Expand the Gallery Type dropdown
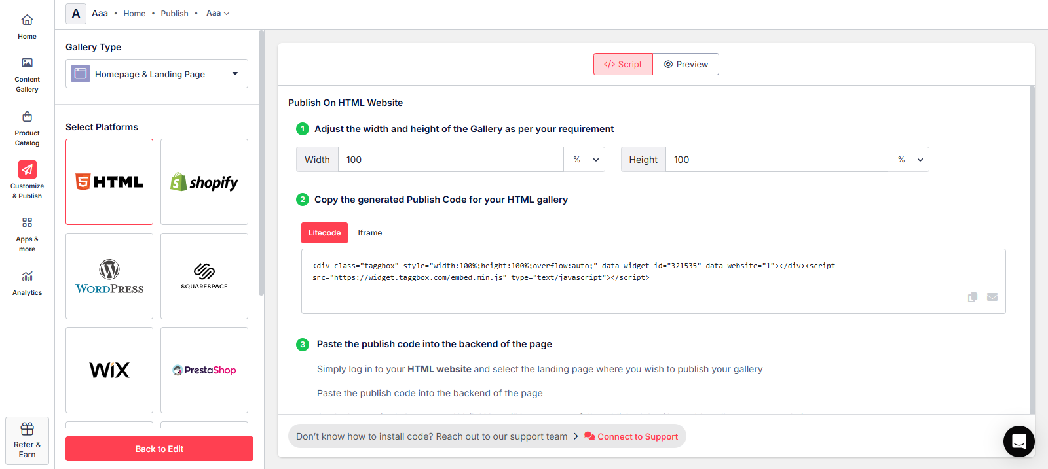1048x469 pixels. [x=157, y=74]
